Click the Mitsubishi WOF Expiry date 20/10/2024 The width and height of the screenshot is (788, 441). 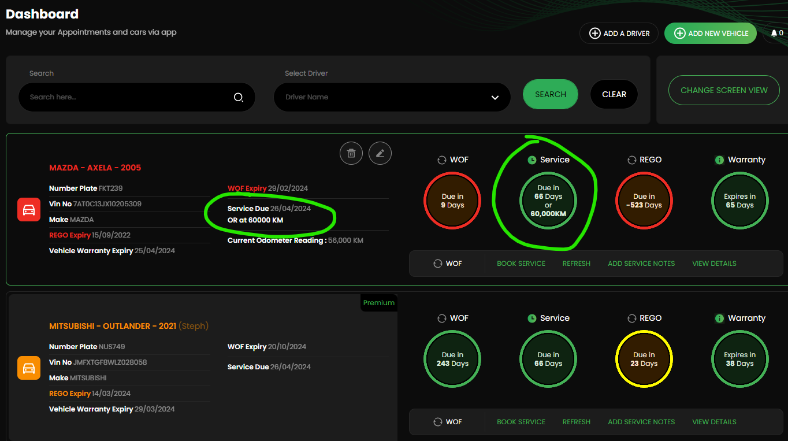(x=287, y=347)
